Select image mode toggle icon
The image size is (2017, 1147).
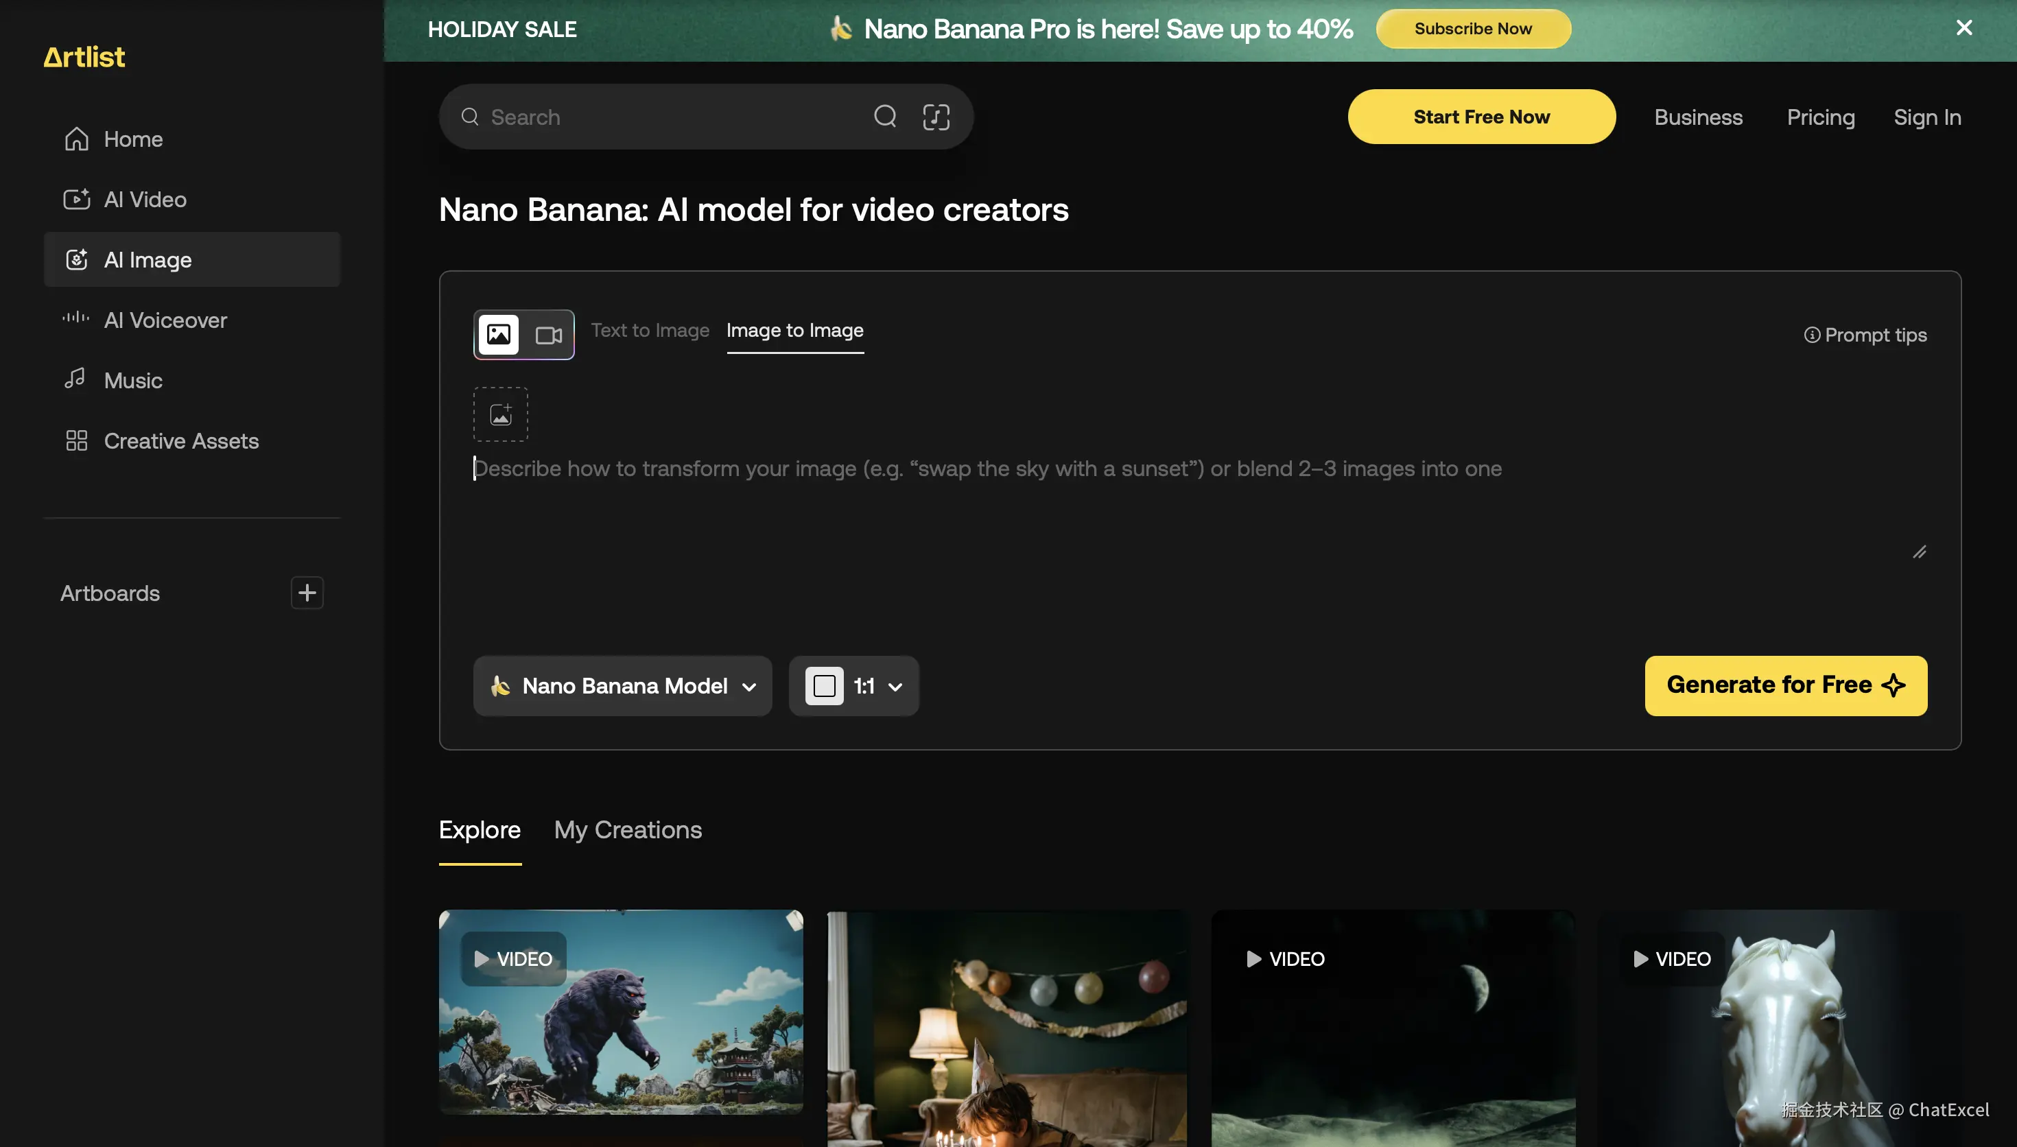pyautogui.click(x=499, y=335)
